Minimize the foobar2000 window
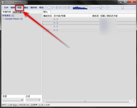 (121, 2)
